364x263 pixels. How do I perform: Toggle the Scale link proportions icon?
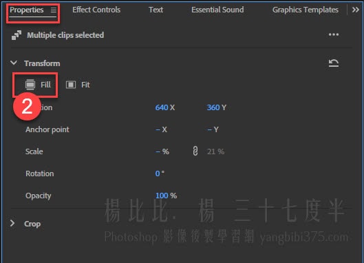(195, 151)
